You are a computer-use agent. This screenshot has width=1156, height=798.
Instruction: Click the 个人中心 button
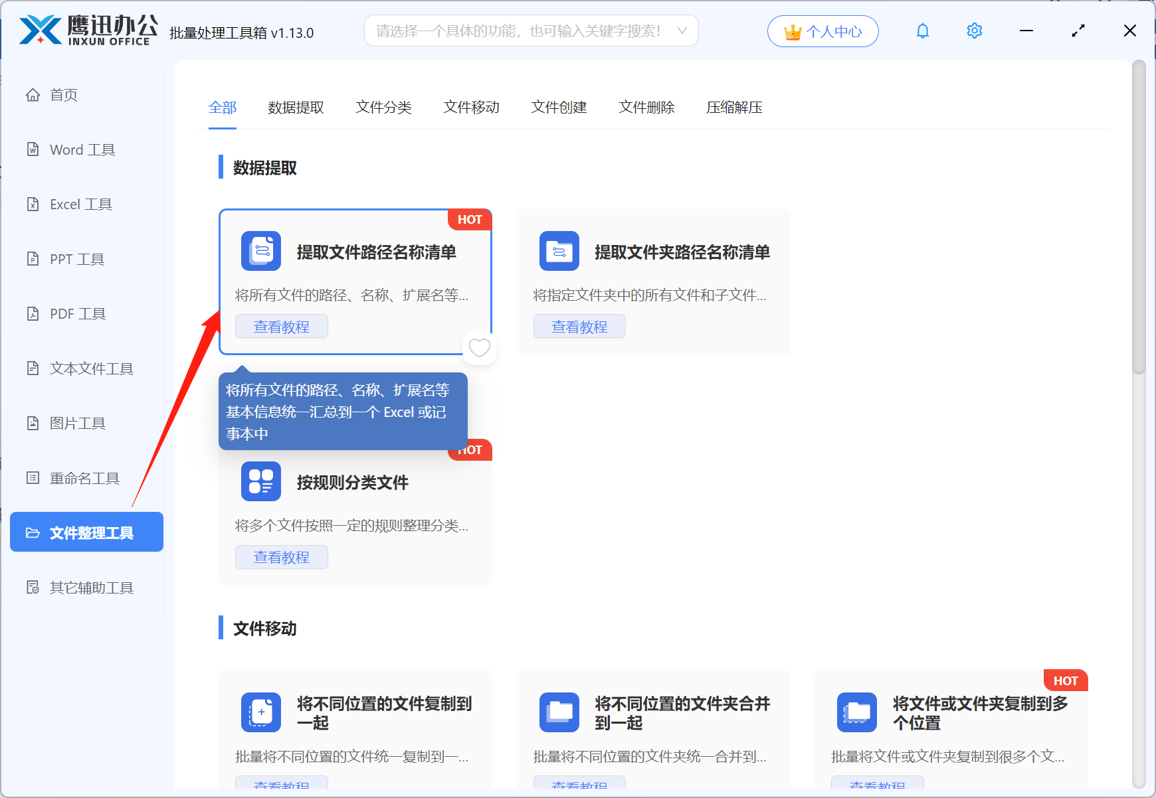(x=822, y=31)
